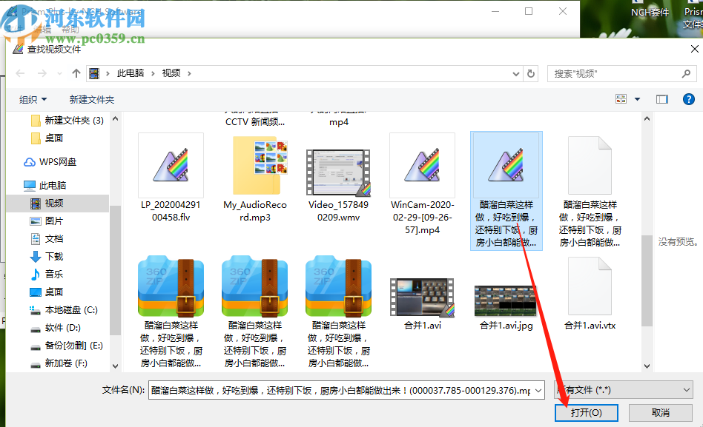Change view mode with the large icons button

[x=621, y=98]
